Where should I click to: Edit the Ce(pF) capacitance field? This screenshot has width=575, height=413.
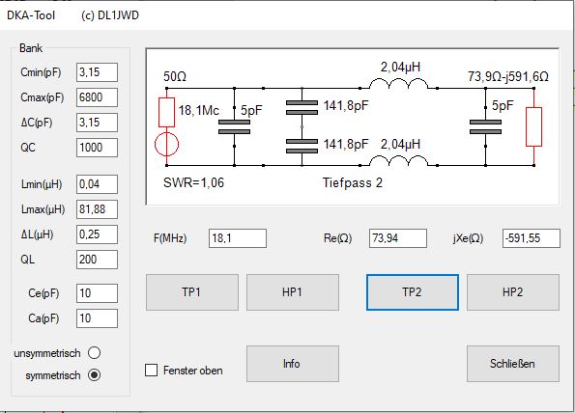pos(97,293)
